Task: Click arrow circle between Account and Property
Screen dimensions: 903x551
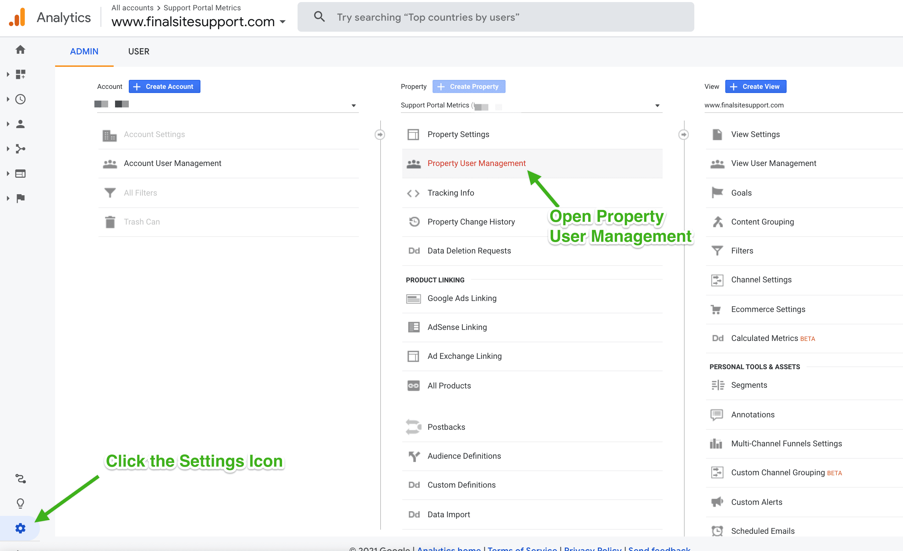Action: point(380,134)
